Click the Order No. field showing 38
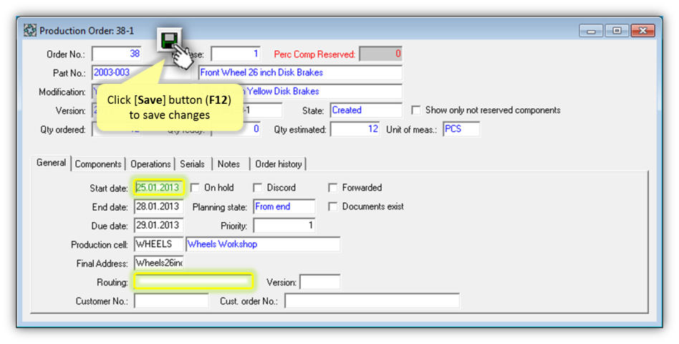The image size is (679, 344). 117,54
